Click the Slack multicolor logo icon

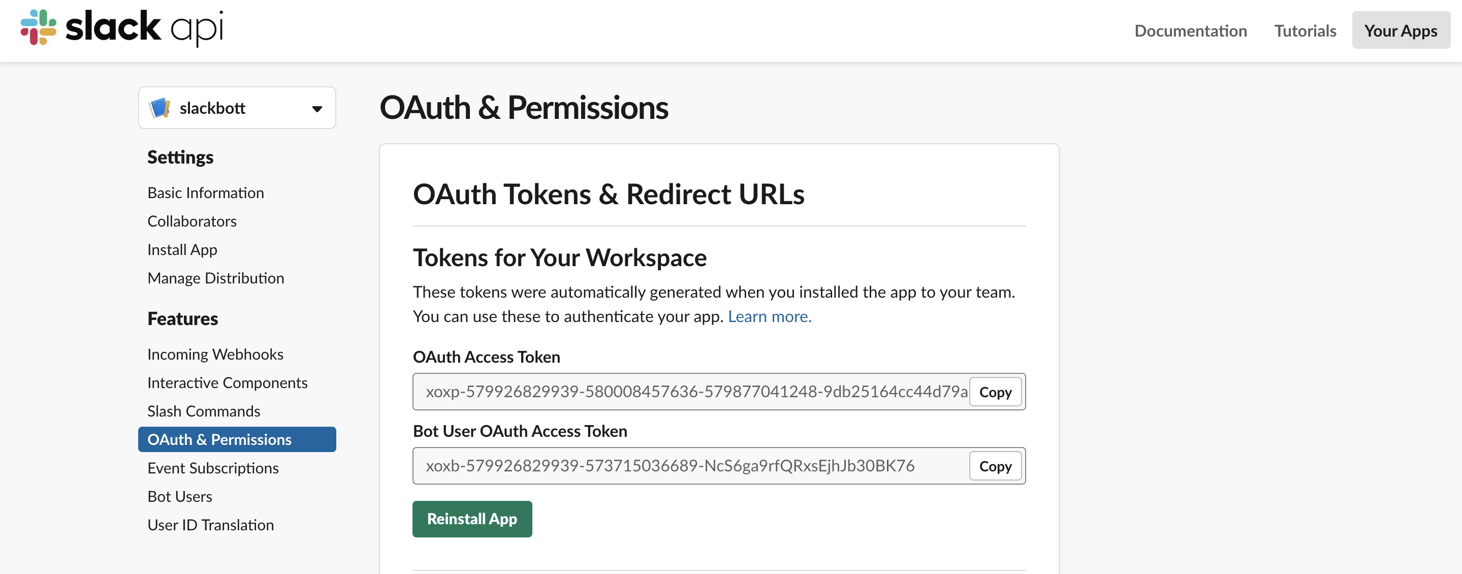coord(39,27)
